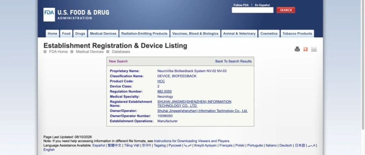Select Español language assistance link
This screenshot has height=155, width=365.
tap(99, 146)
